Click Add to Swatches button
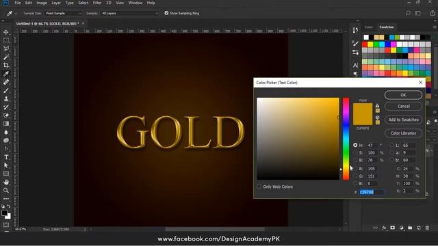438x246 pixels. tap(403, 120)
